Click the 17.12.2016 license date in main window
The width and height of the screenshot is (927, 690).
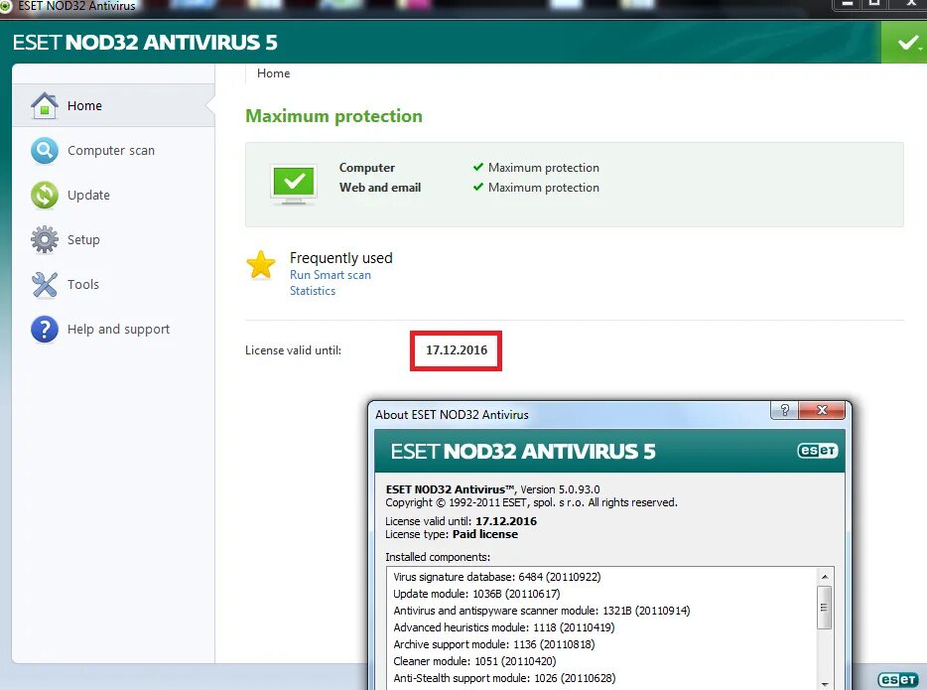[x=457, y=350]
